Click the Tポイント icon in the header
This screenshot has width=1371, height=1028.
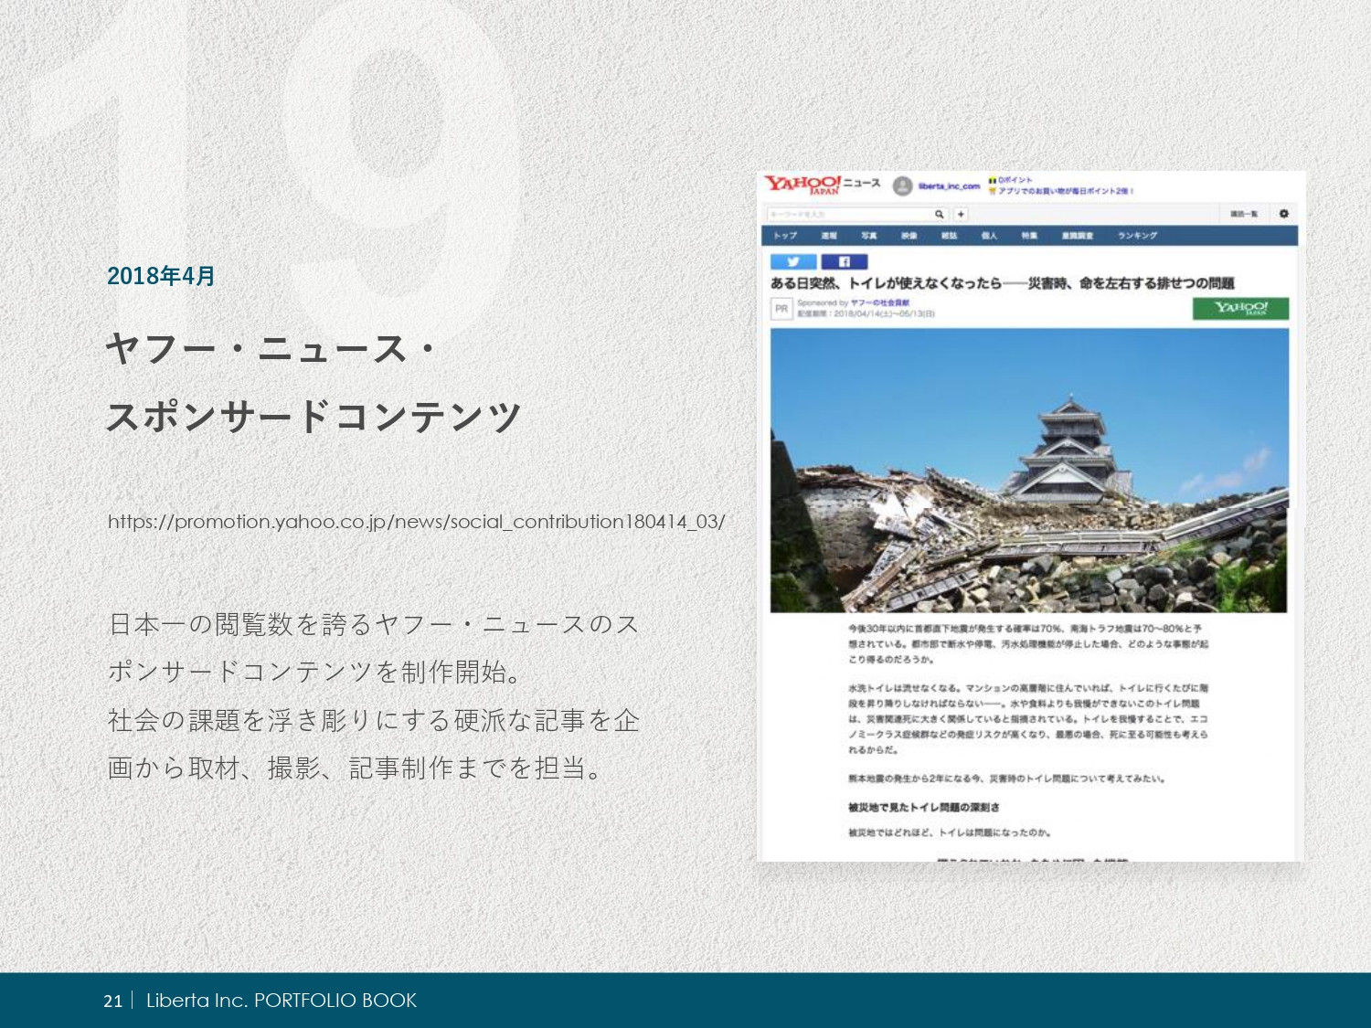coord(993,180)
